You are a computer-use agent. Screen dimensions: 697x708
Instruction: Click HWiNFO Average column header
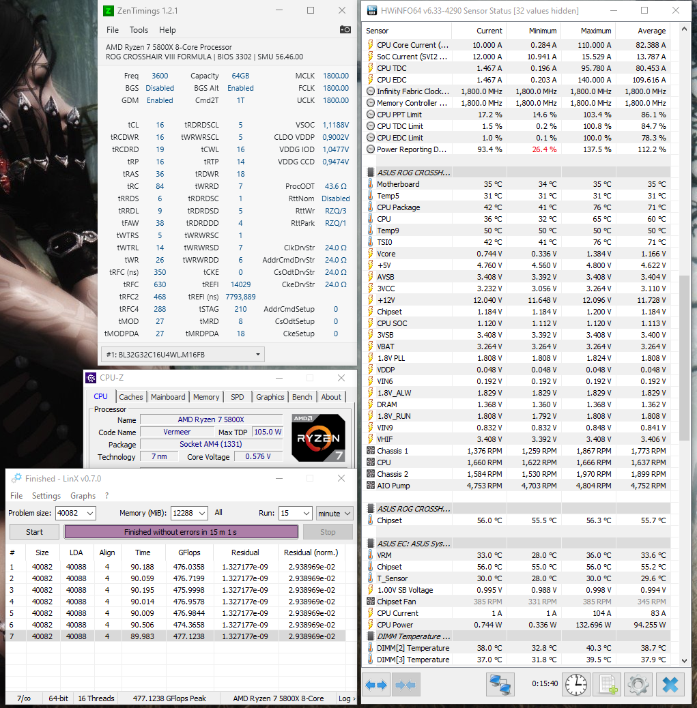[643, 31]
